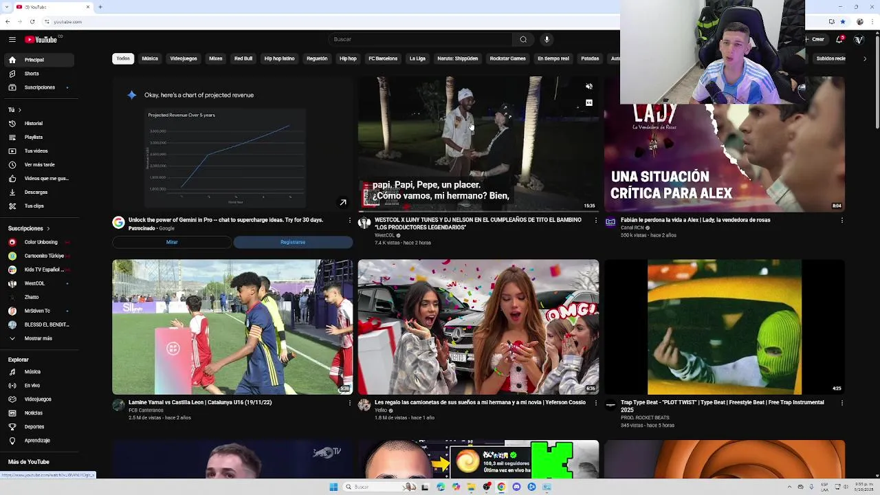Viewport: 880px width, 495px height.
Task: Open options menu for the Gemini ad
Action: (350, 221)
